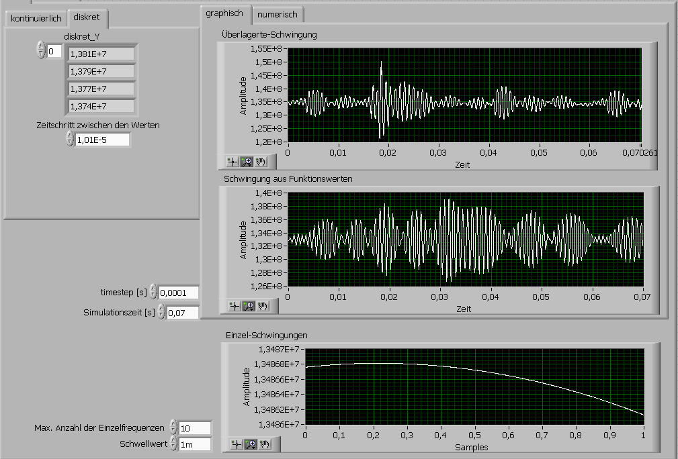Click the Überlagerte-Schwingung graph title
This screenshot has width=678, height=459.
click(269, 34)
